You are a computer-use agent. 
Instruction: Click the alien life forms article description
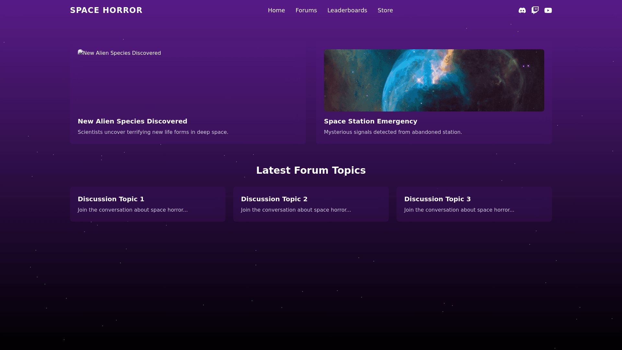153,132
